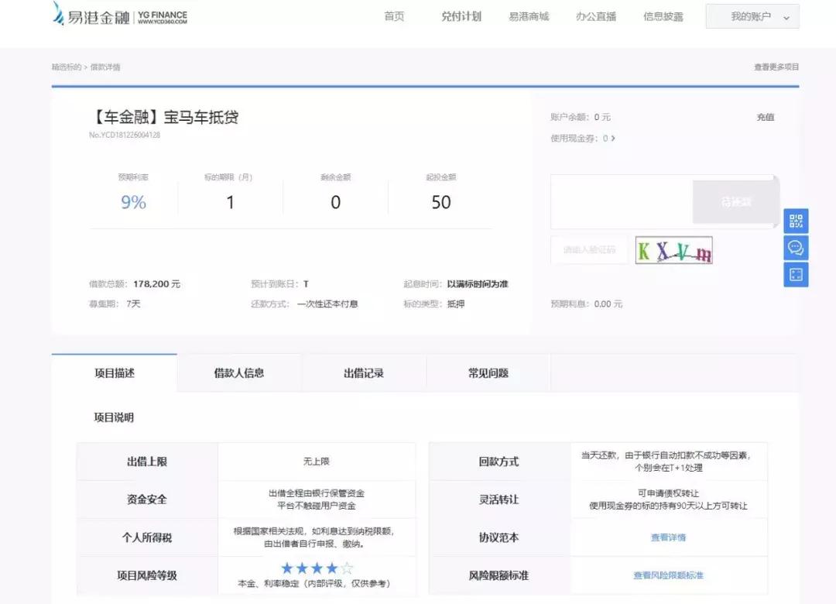Open the calculator icon on right edge
This screenshot has height=604, width=836.
click(796, 273)
